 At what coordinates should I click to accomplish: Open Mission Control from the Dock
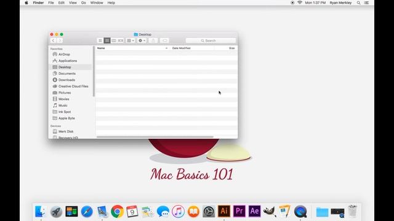[71, 211]
